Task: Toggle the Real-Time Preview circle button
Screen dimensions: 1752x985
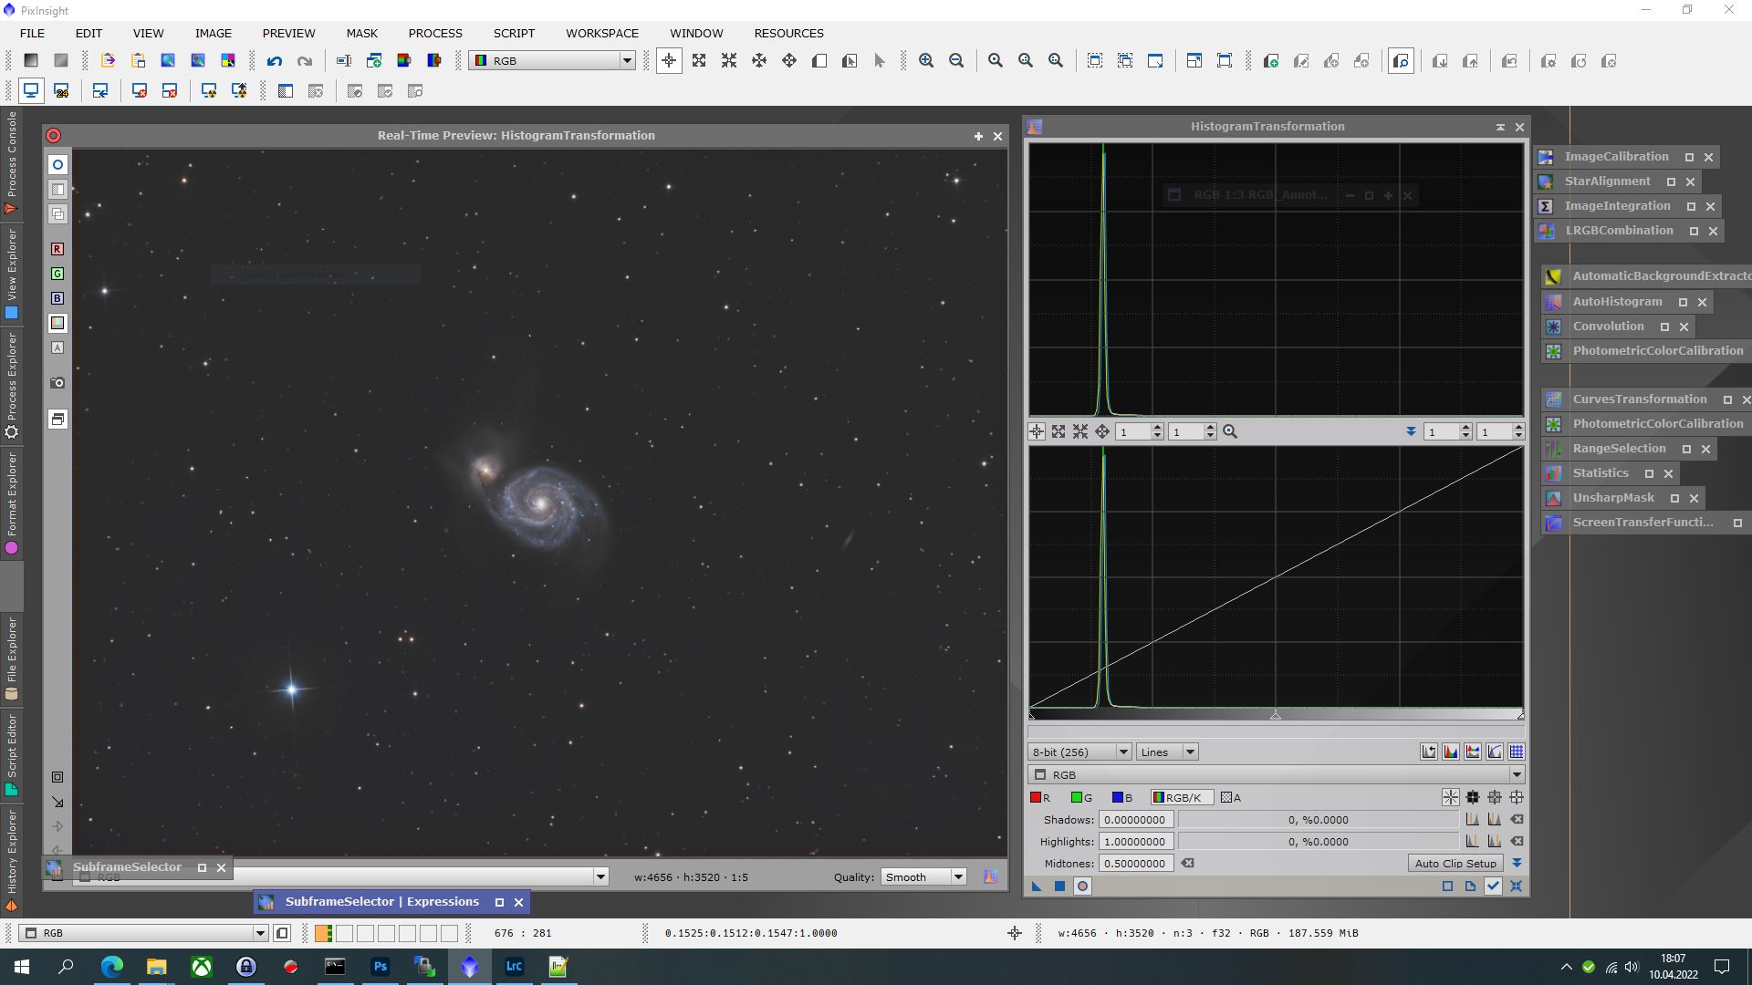Action: (x=1082, y=886)
